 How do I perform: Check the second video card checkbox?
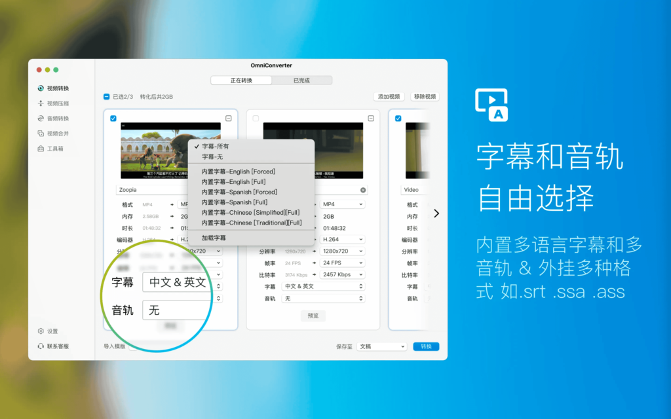click(256, 118)
